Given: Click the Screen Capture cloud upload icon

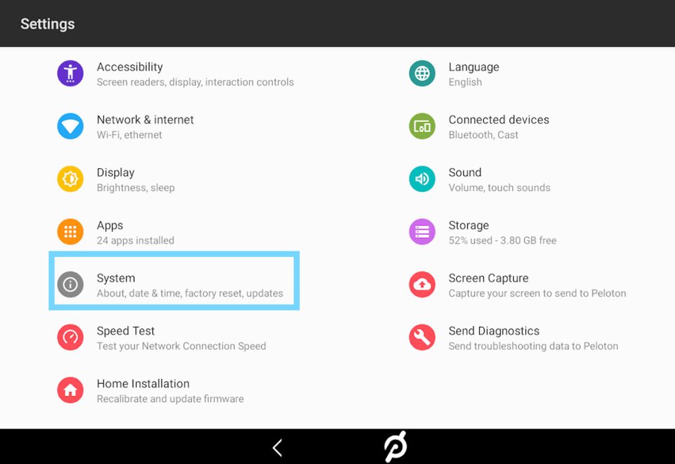Looking at the screenshot, I should coord(422,285).
